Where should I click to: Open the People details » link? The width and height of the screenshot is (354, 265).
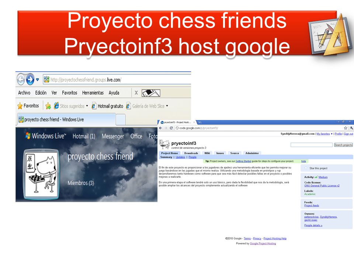point(313,225)
